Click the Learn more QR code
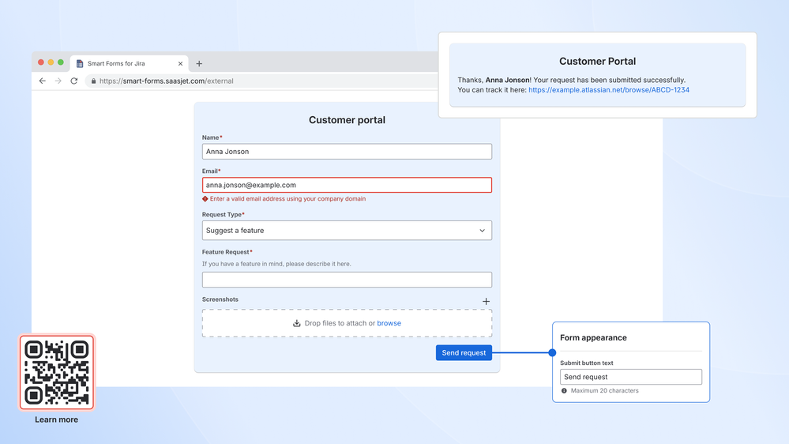Screen dimensions: 789x444 [57, 373]
